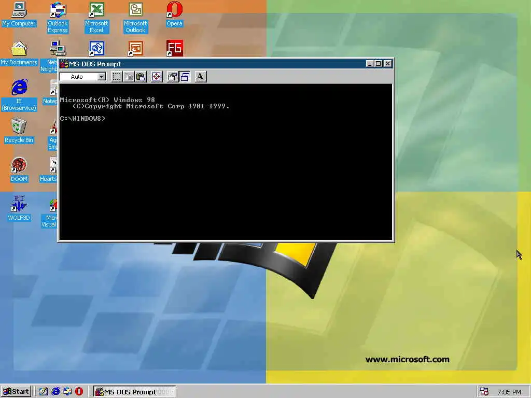531x398 pixels.
Task: Click the MS-DOS Prompt taskbar button
Action: pos(134,392)
